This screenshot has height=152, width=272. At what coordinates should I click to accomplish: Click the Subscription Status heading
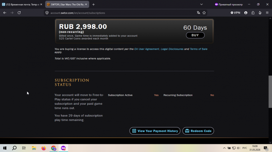(72, 83)
